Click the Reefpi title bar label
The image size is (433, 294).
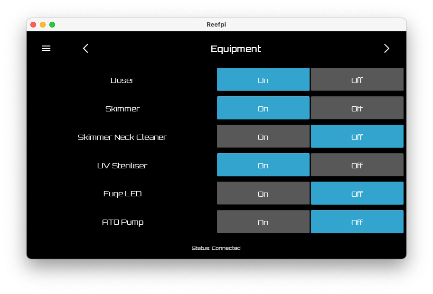point(216,24)
